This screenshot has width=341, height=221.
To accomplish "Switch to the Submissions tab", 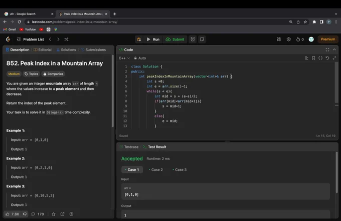I will click(x=93, y=49).
